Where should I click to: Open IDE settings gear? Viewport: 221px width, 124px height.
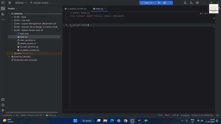click(x=197, y=3)
